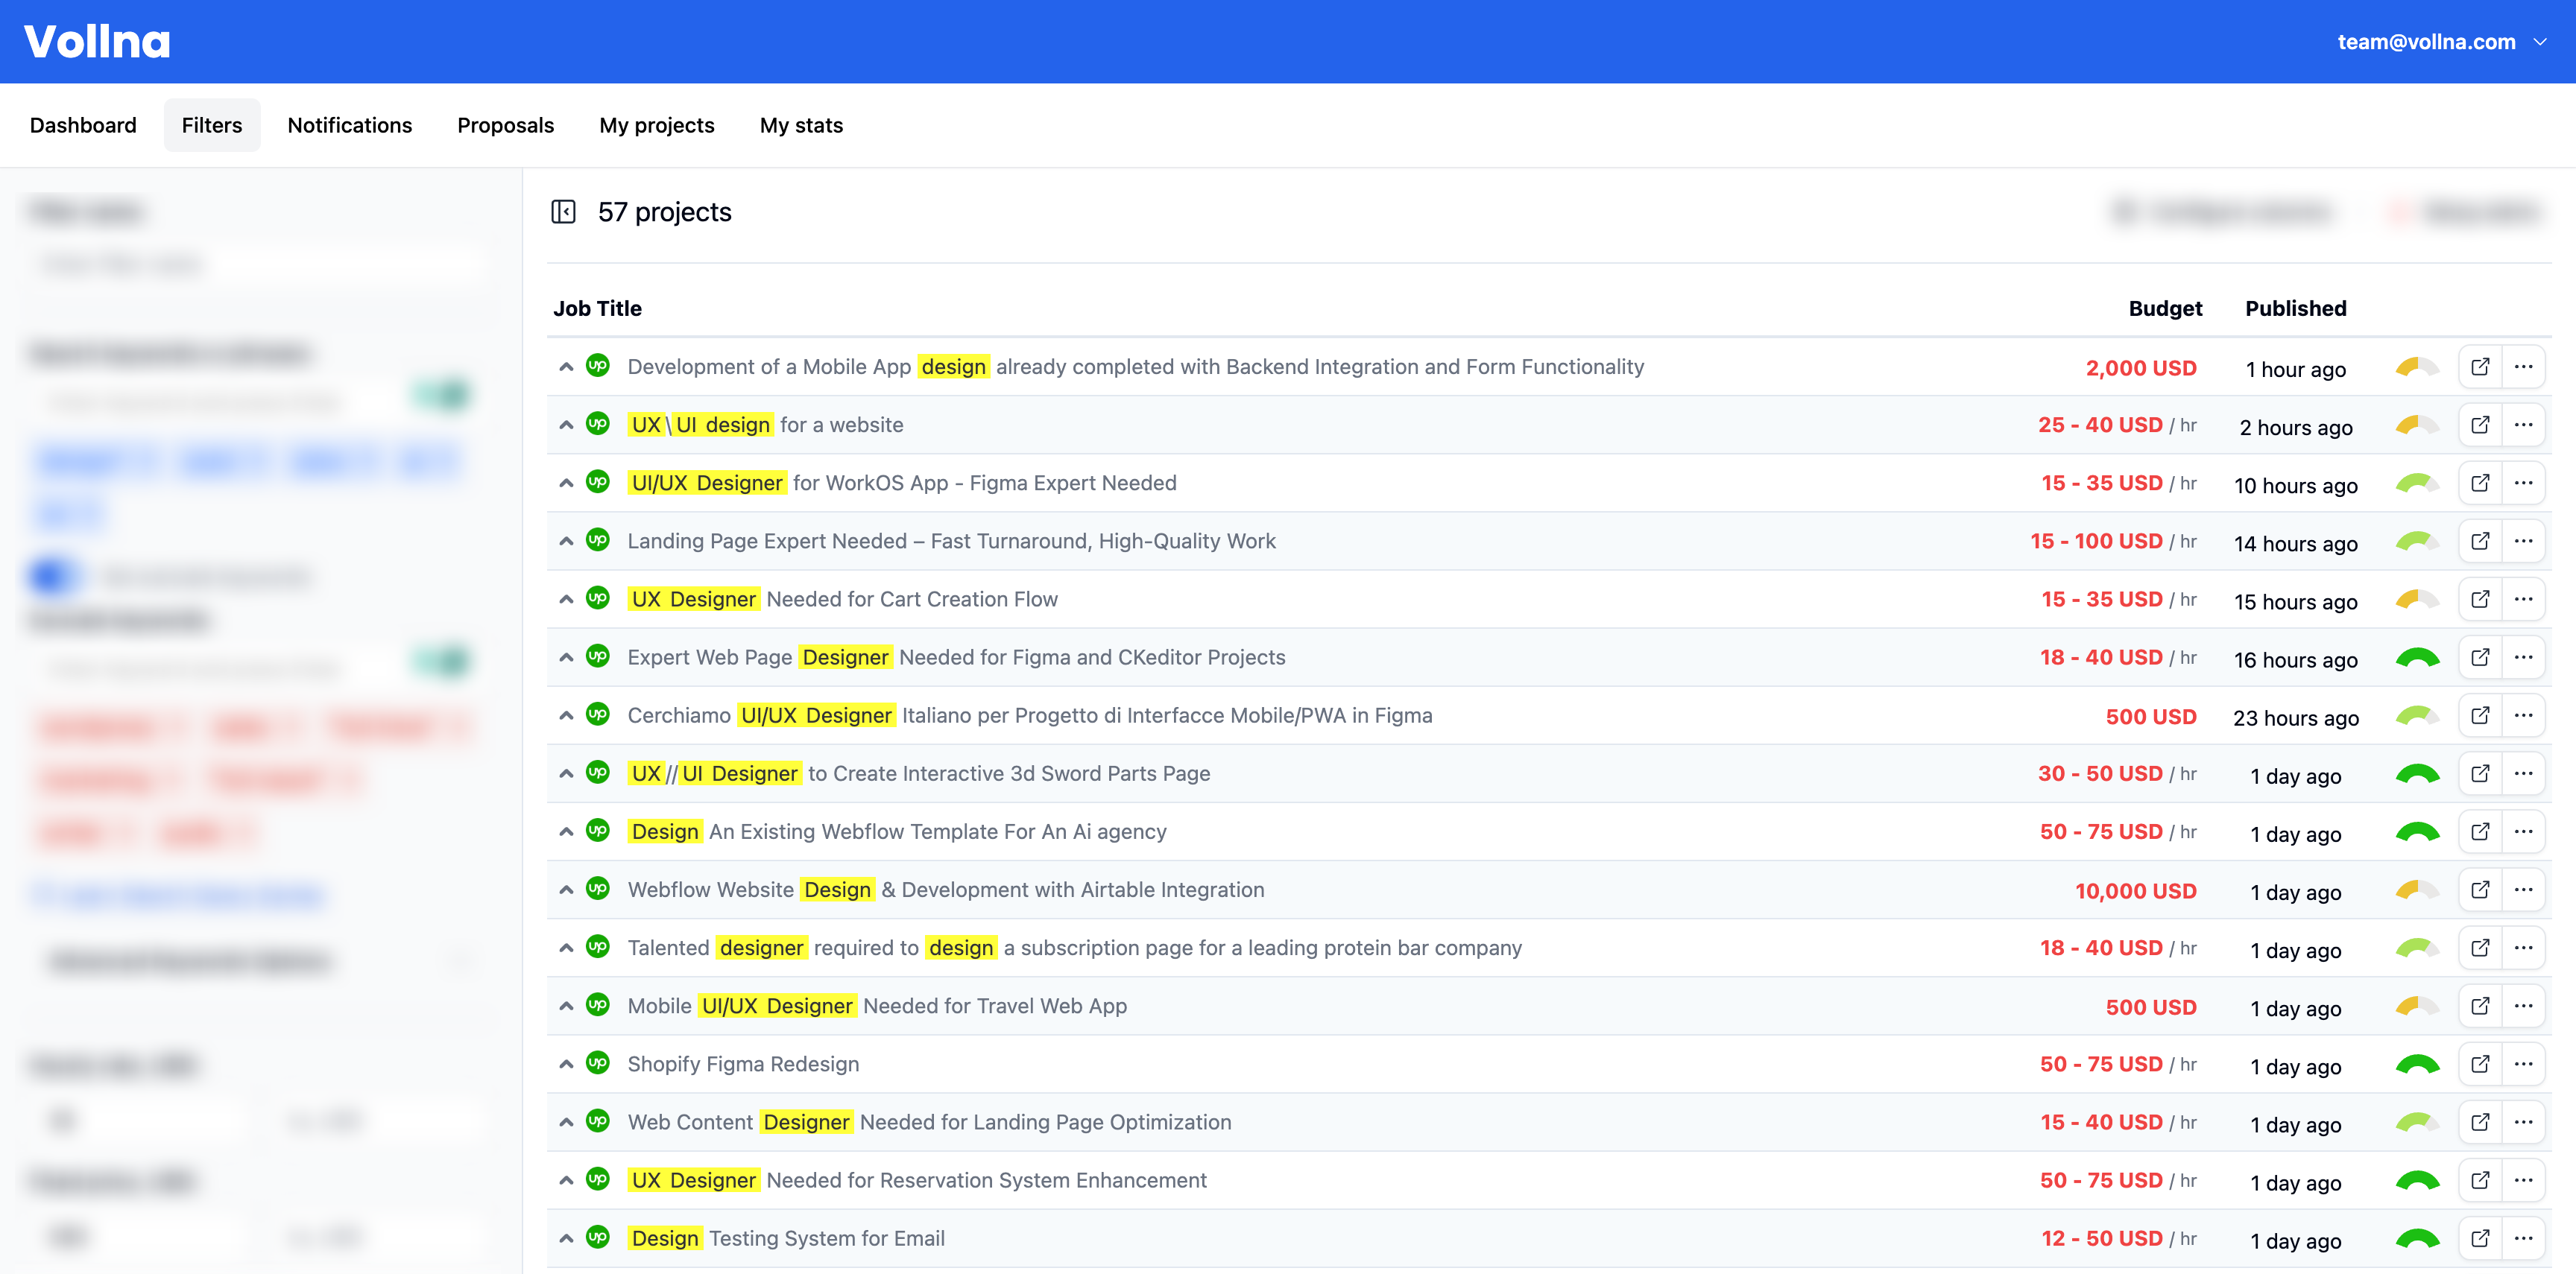Switch to the Notifications tab

[x=349, y=126]
